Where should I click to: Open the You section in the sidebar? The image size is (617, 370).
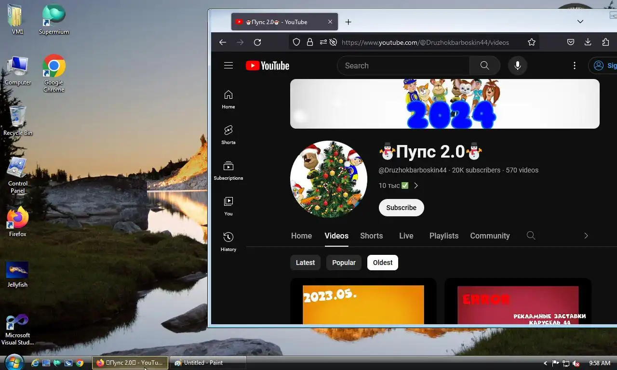228,207
